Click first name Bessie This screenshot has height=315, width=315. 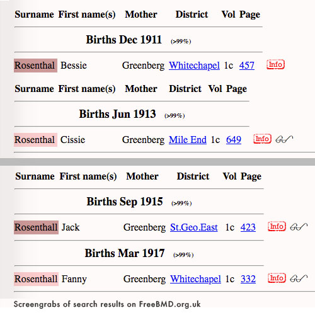[74, 66]
